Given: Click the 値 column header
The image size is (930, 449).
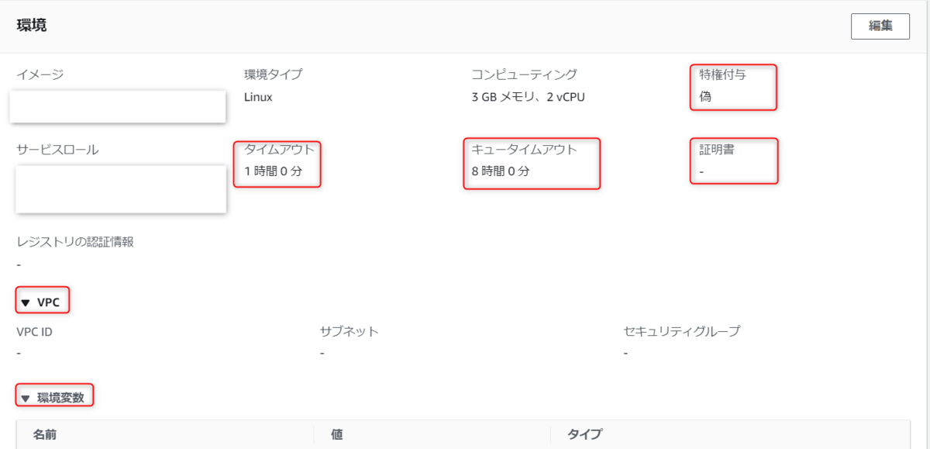Looking at the screenshot, I should (x=337, y=434).
